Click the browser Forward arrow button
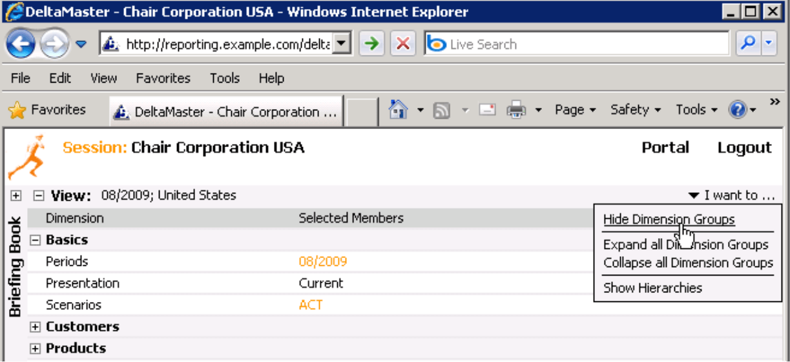Viewport: 790px width, 362px height. 56,44
